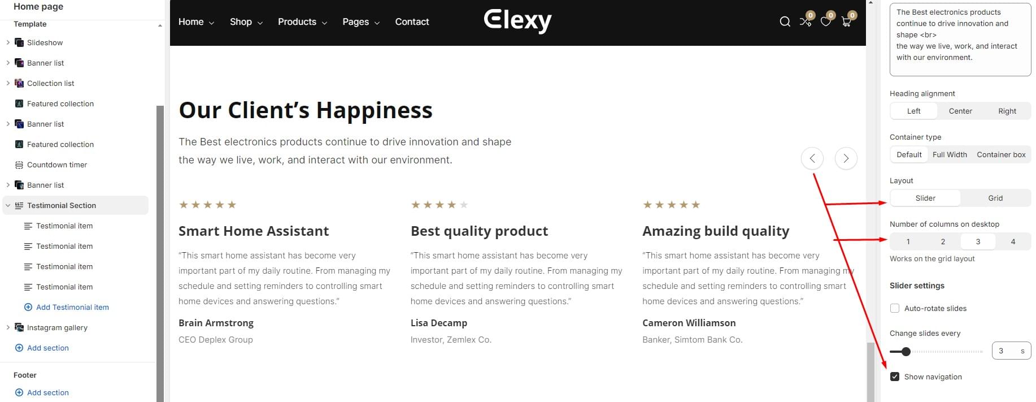Click the Change slides every slider handle
This screenshot has width=1036, height=402.
click(x=906, y=352)
